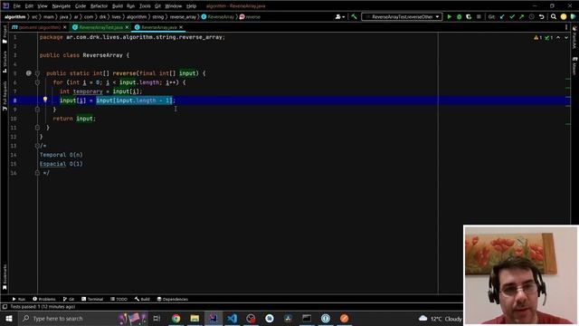Viewport: 579px width, 326px height.
Task: Click the 'return input;' line in editor
Action: click(74, 119)
